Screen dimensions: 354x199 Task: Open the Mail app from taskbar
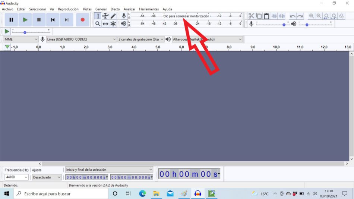click(x=170, y=193)
